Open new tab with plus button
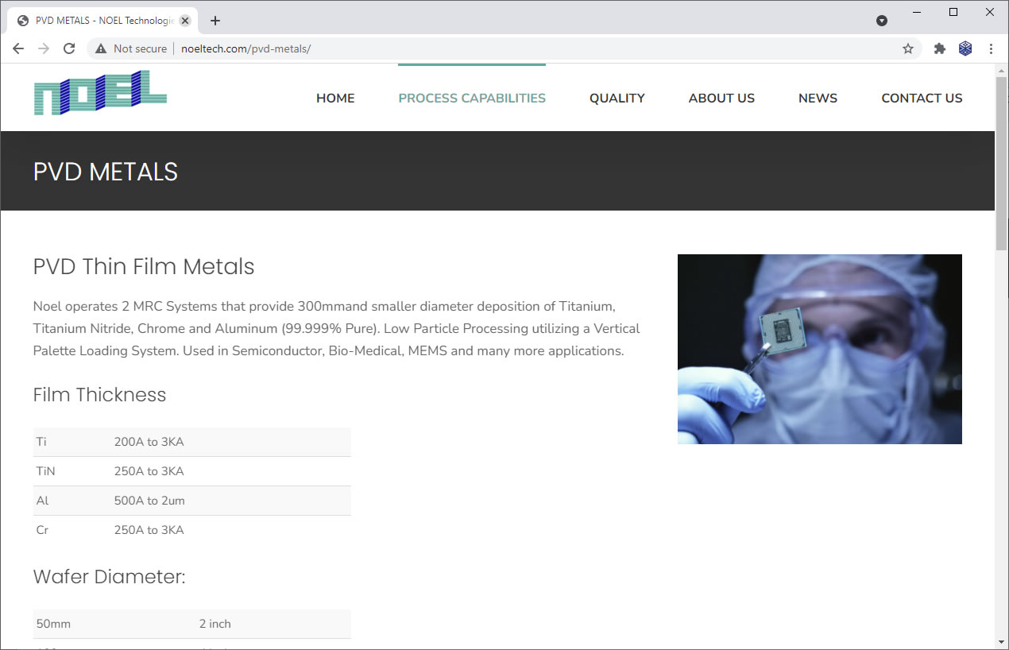Screen dimensions: 1009x650 pos(215,21)
